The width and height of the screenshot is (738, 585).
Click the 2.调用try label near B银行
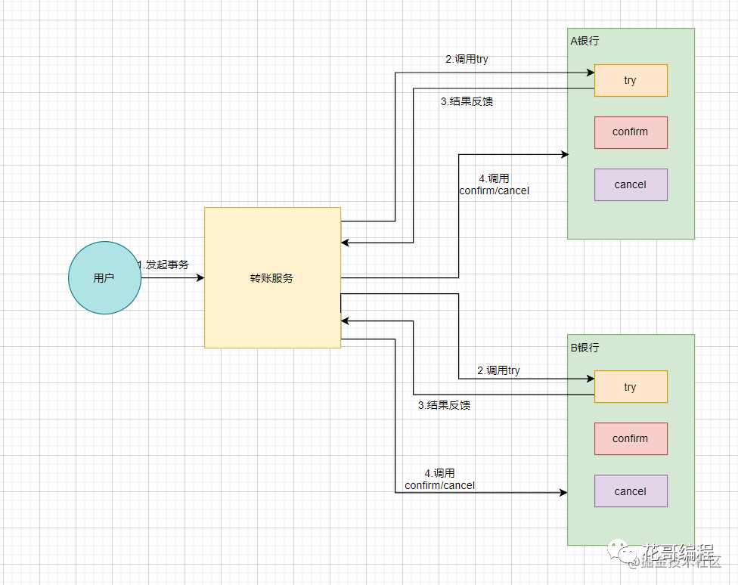(x=498, y=371)
